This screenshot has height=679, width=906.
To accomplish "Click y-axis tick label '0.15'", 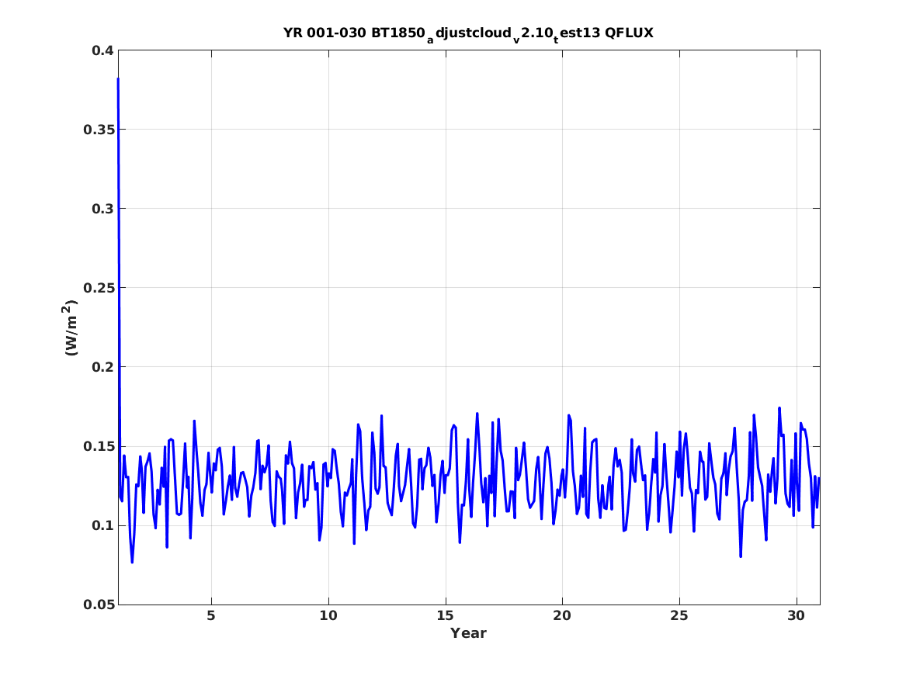I will 99,446.
